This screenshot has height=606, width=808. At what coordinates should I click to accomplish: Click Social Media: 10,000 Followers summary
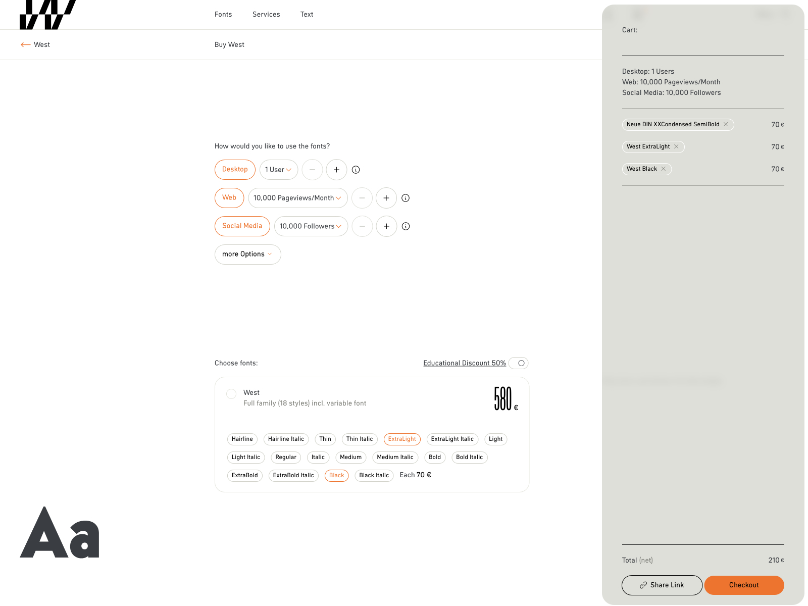(x=672, y=93)
